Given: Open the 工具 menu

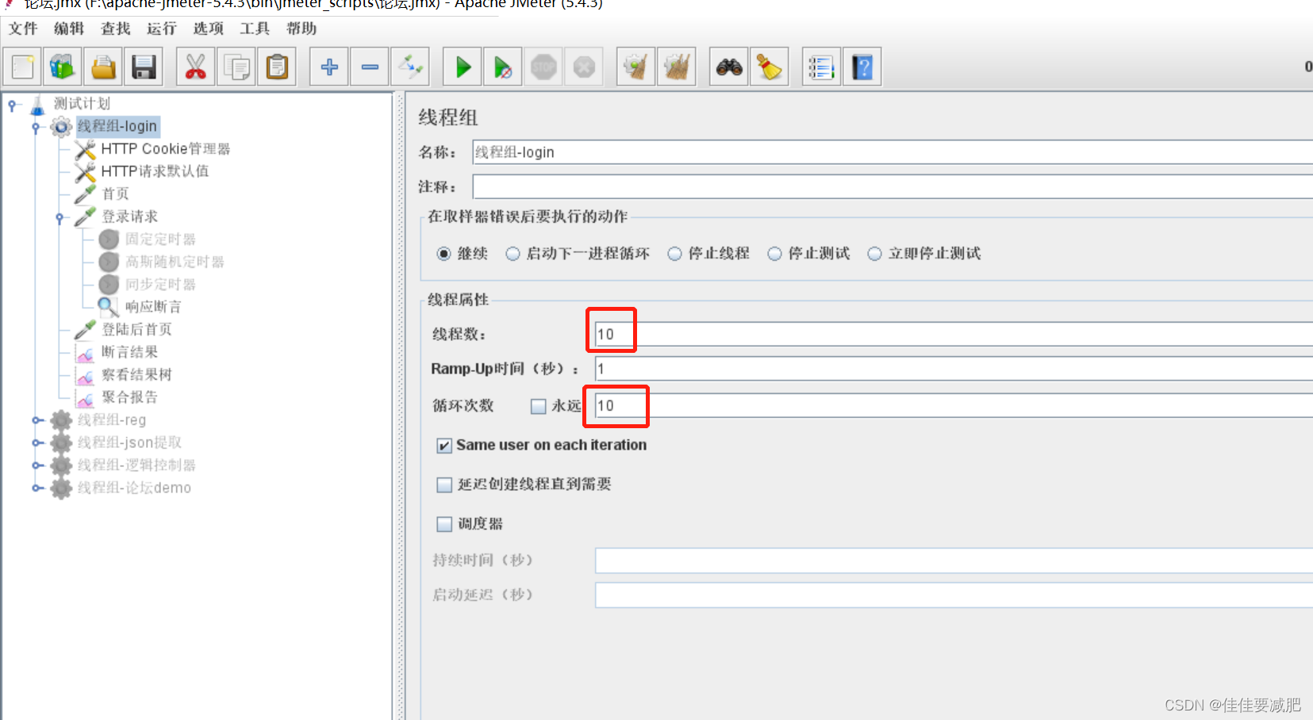Looking at the screenshot, I should (255, 29).
